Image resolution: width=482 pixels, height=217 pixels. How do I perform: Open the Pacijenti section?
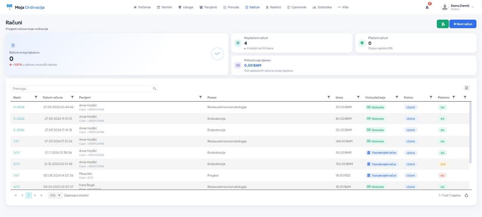coord(208,7)
